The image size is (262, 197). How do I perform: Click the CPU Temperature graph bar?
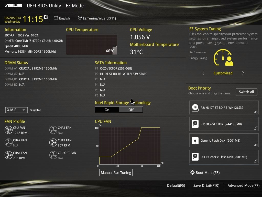pos(115,51)
